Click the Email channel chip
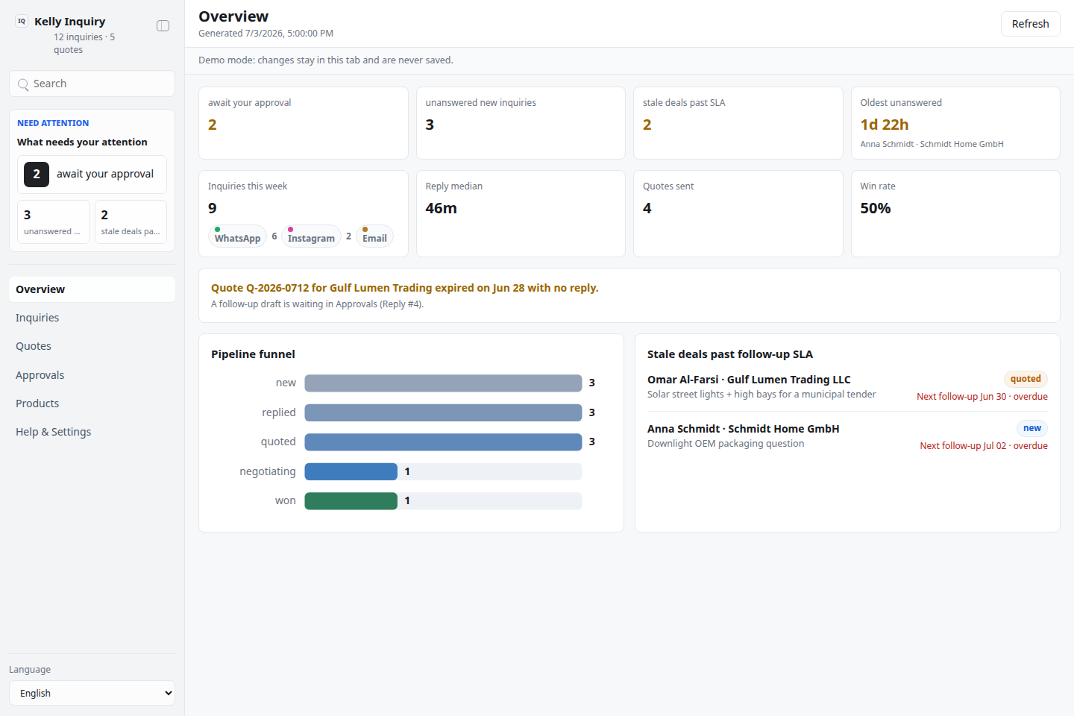 (x=374, y=236)
